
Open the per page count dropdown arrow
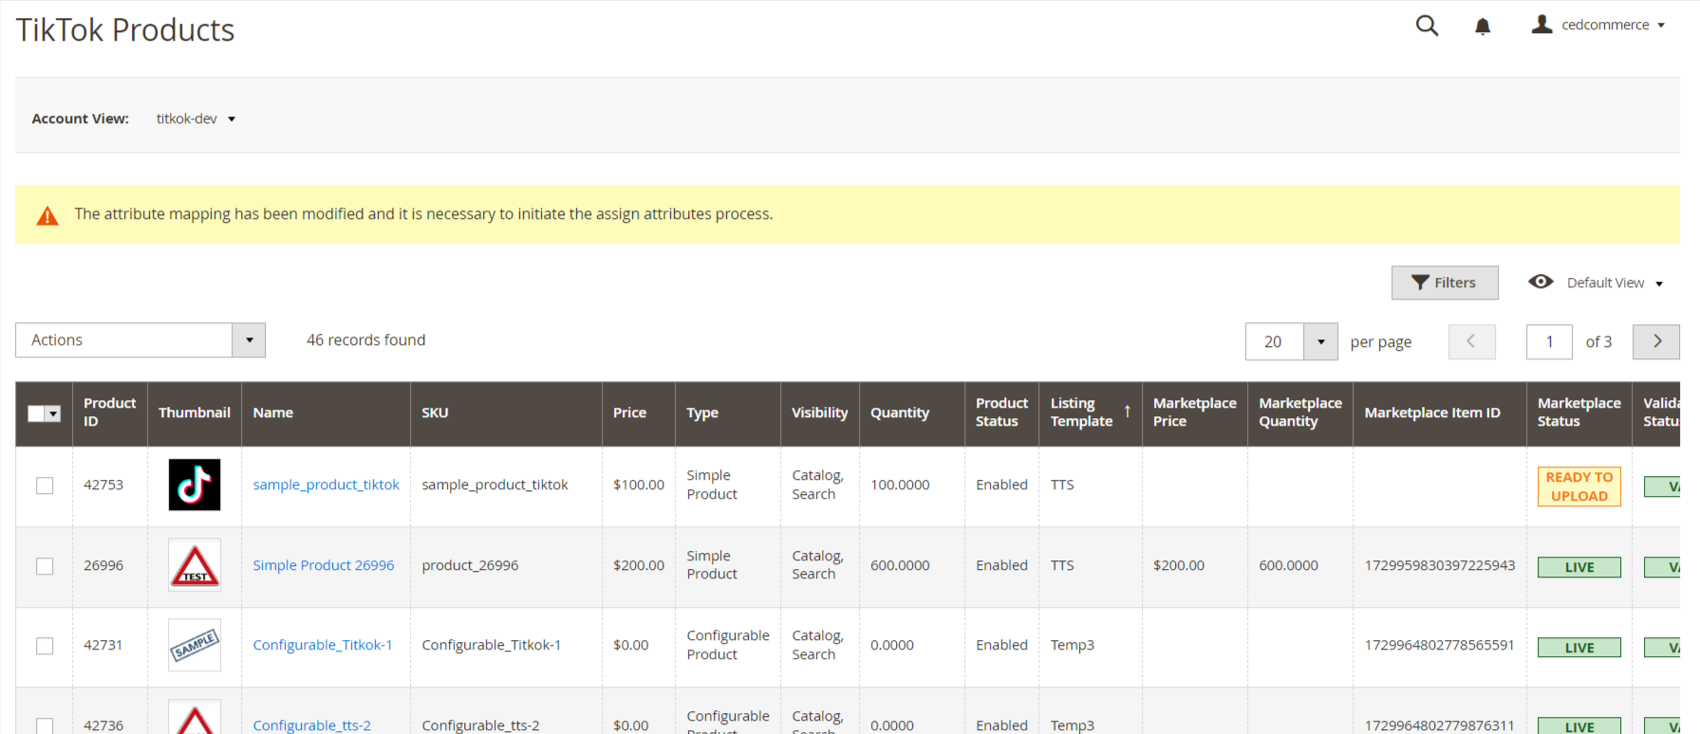pos(1320,341)
